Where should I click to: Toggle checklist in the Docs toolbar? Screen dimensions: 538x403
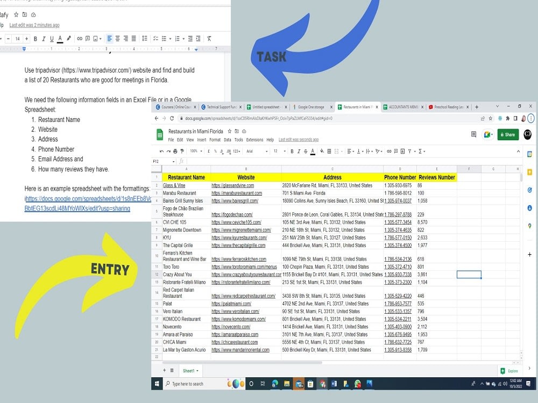pyautogui.click(x=155, y=38)
